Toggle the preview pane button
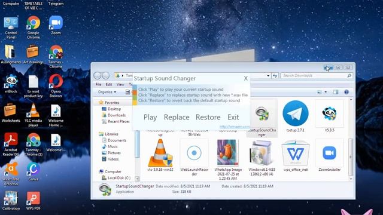This screenshot has width=383, height=215. [336, 92]
